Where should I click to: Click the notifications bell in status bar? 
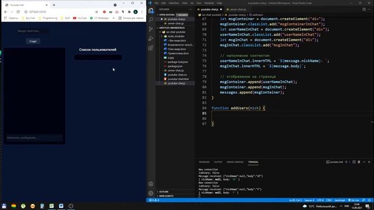369,200
